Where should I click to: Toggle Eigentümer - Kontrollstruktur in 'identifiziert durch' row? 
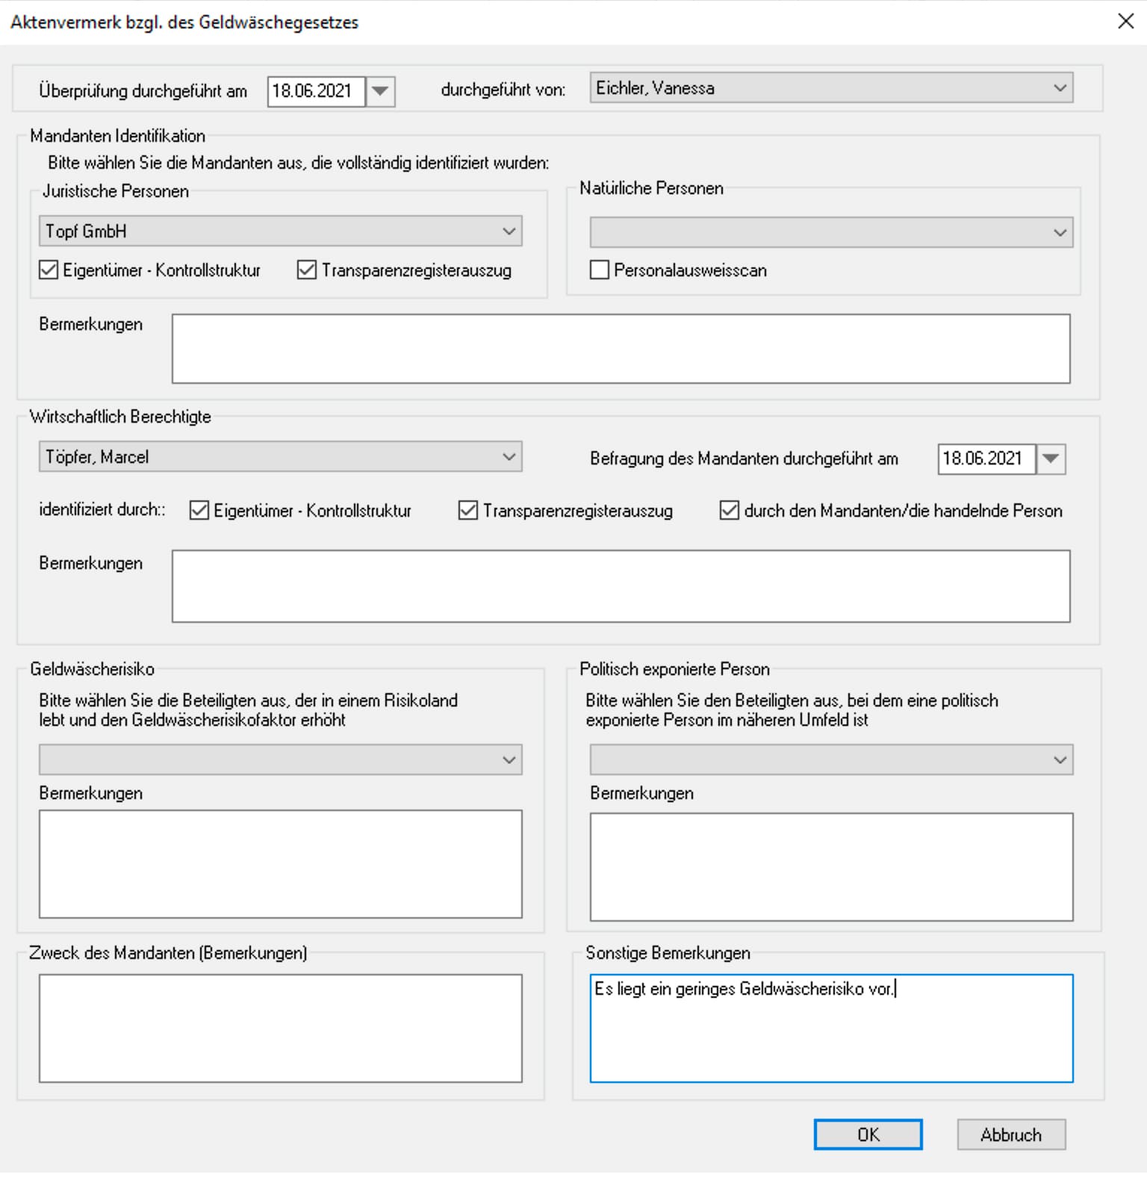tap(199, 511)
